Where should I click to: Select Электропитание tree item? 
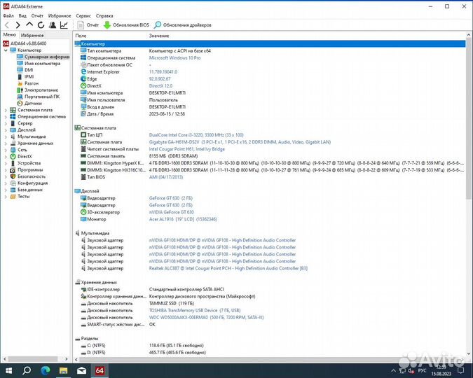37,90
